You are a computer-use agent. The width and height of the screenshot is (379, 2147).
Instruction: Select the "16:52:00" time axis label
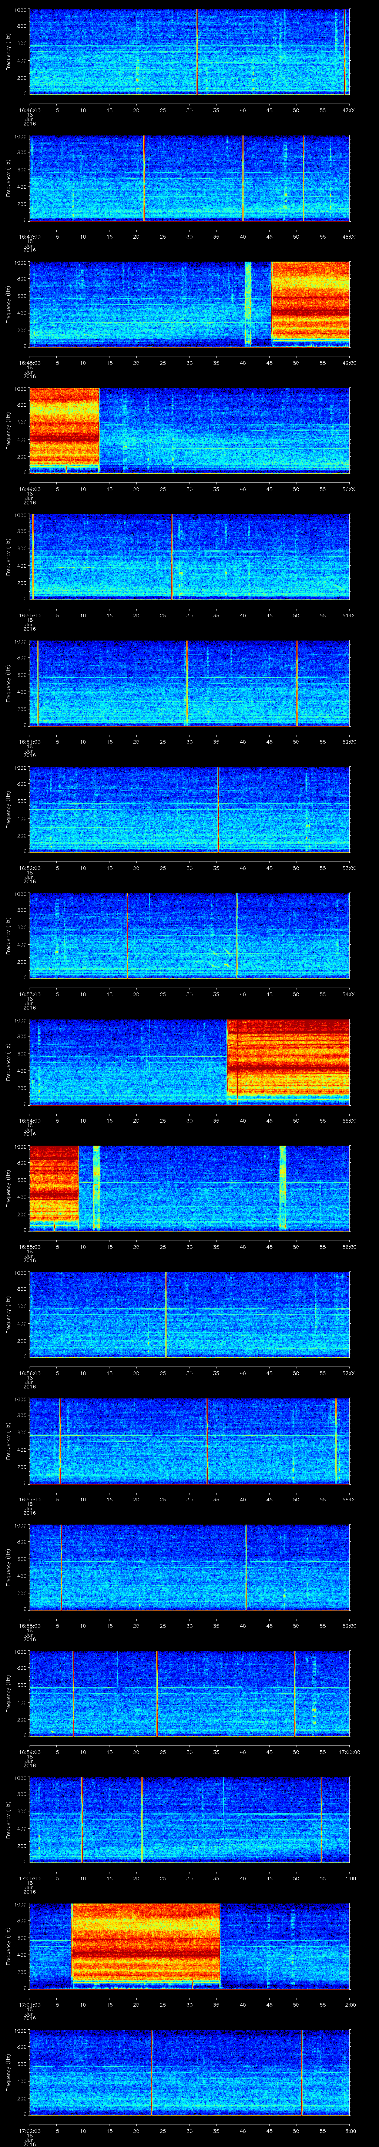(x=30, y=868)
